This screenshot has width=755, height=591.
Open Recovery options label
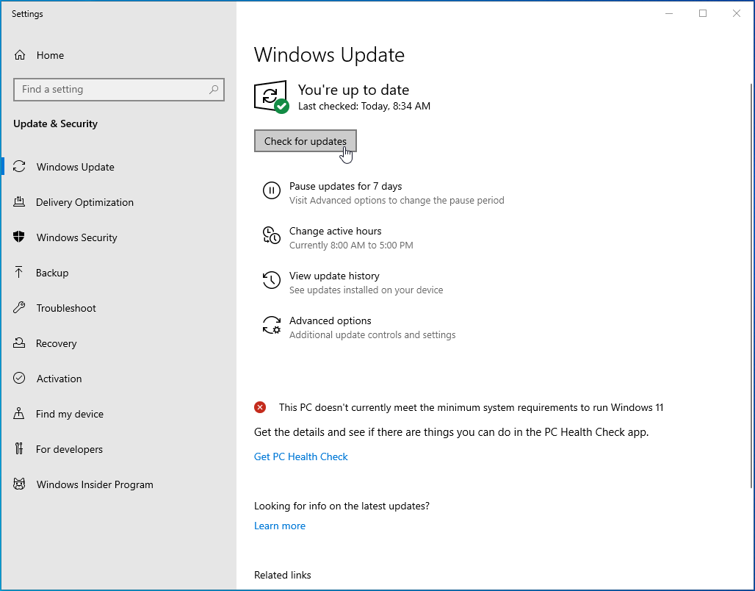[57, 343]
